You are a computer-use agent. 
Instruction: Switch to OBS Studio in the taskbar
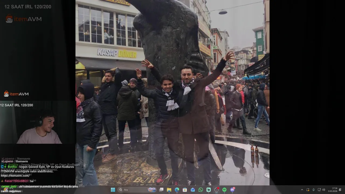click(x=216, y=190)
